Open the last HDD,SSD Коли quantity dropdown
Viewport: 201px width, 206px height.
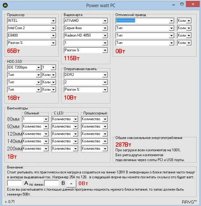[49, 89]
